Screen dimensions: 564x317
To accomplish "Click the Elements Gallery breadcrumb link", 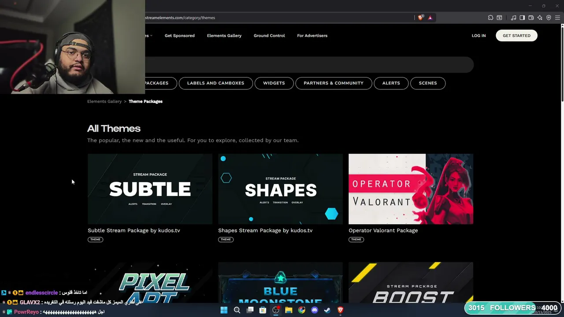I will pos(104,101).
